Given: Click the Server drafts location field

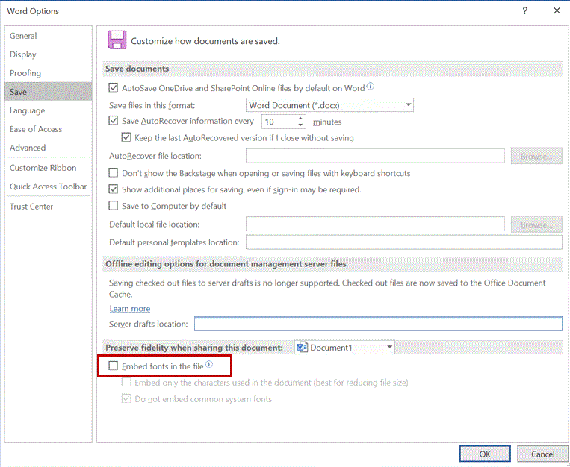Looking at the screenshot, I should (377, 324).
